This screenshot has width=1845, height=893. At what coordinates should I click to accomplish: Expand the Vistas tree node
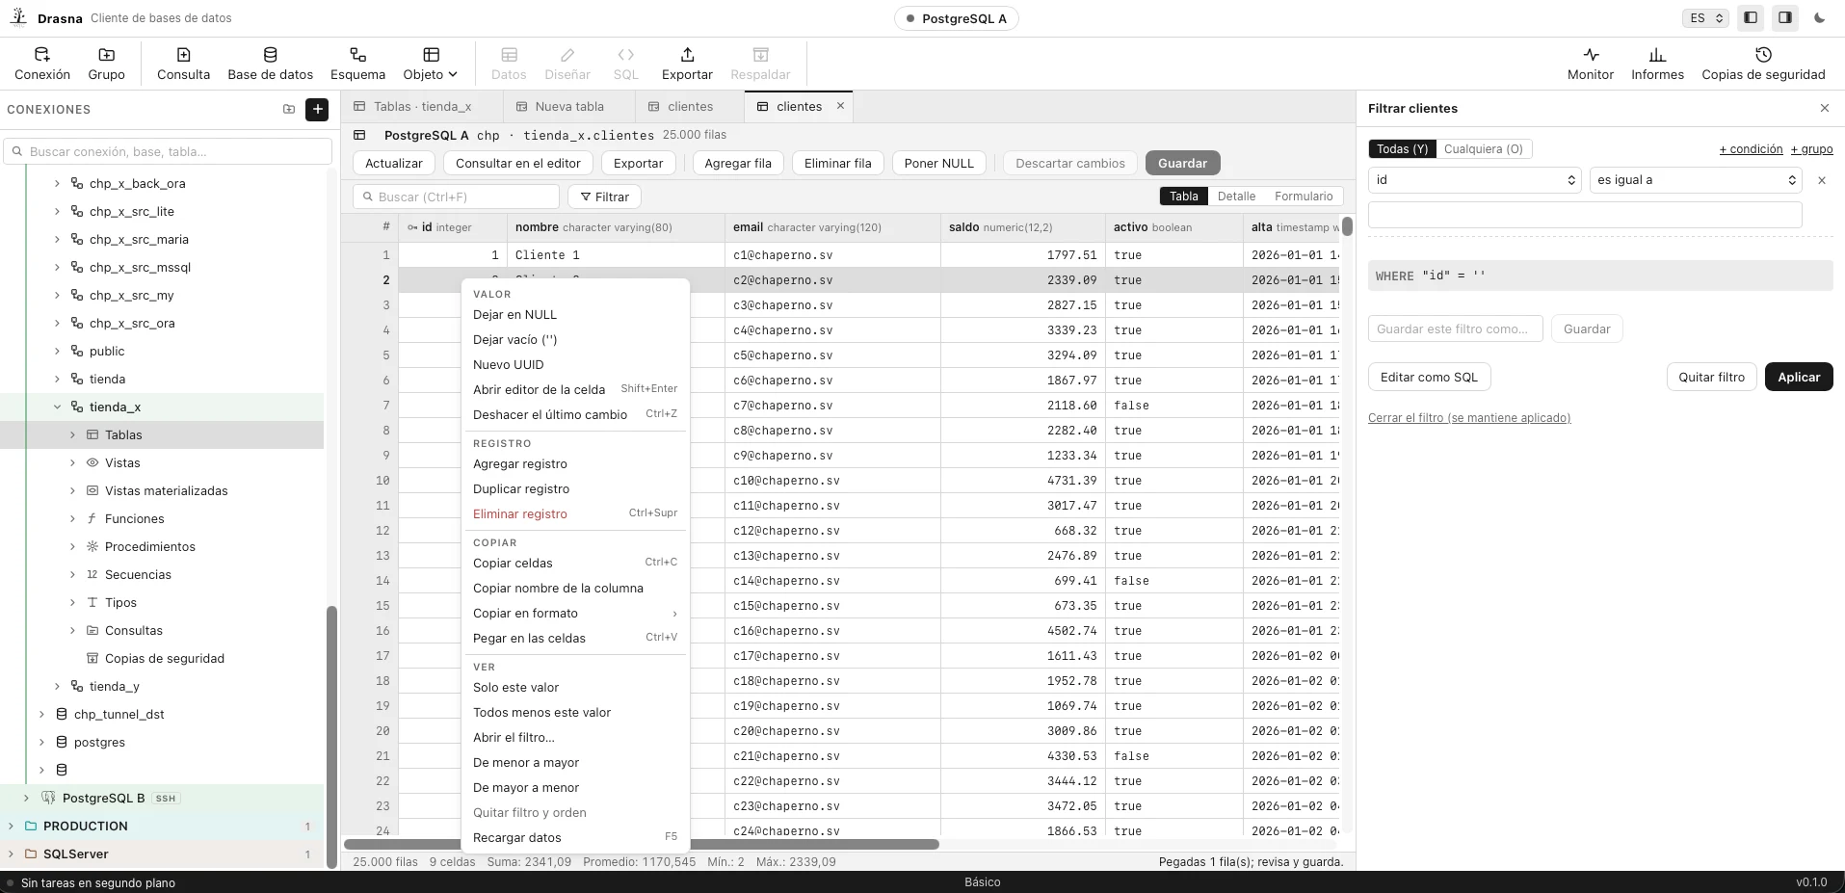pos(72,463)
